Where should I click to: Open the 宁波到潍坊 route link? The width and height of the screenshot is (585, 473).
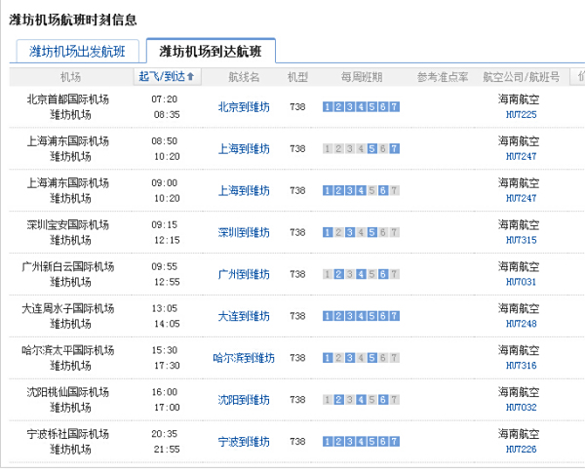tap(244, 442)
